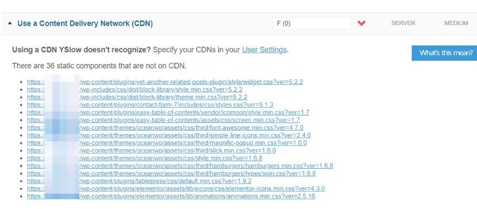The image size is (477, 209).
Task: Open contact-form-7 styles.css link
Action: [150, 104]
